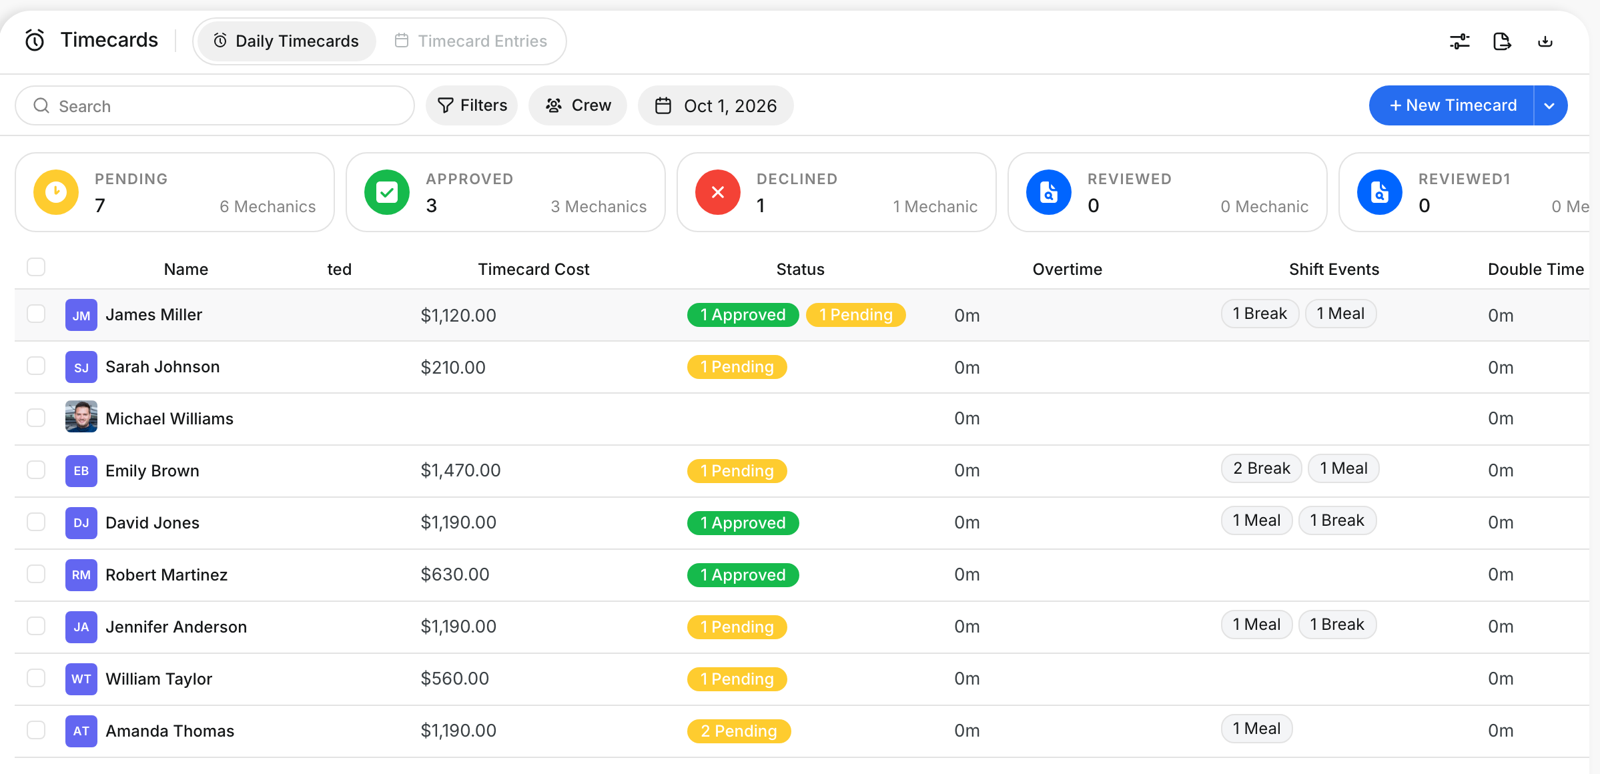Image resolution: width=1600 pixels, height=774 pixels.
Task: Open the Robert Martinez name link
Action: click(167, 574)
